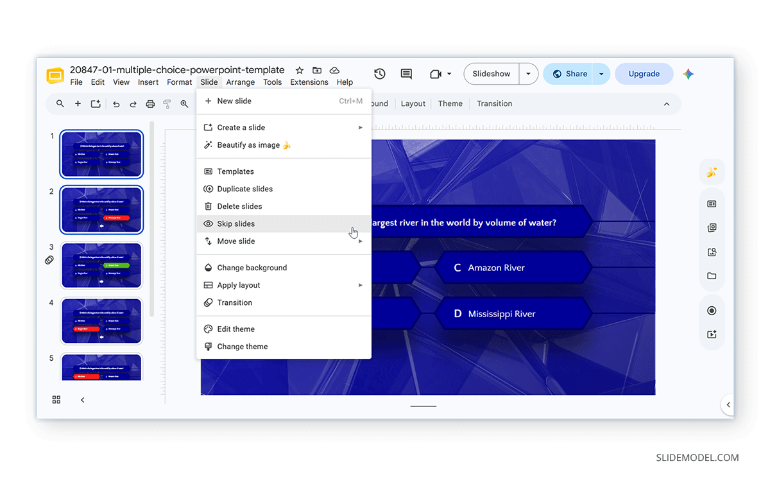Expand the Apply layout submenu
The width and height of the screenshot is (770, 477).
[x=361, y=285]
